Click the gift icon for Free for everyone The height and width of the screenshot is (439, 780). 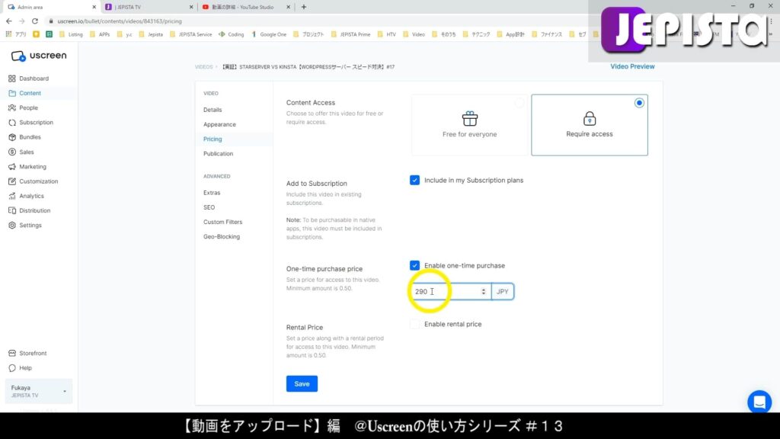[x=469, y=118]
